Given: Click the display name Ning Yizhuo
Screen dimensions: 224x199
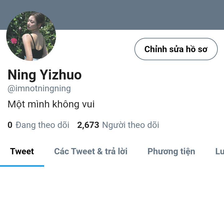Looking at the screenshot, I should (44, 75).
